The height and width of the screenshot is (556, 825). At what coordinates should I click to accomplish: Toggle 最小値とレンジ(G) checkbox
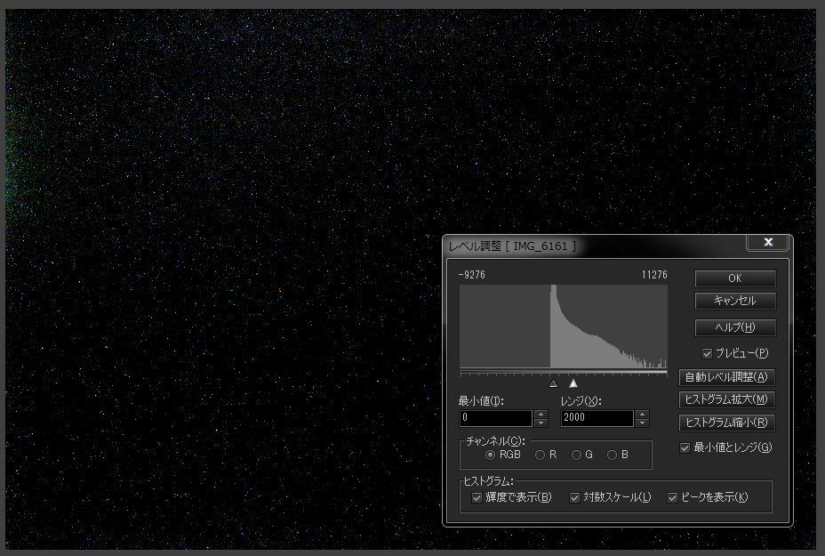click(685, 448)
